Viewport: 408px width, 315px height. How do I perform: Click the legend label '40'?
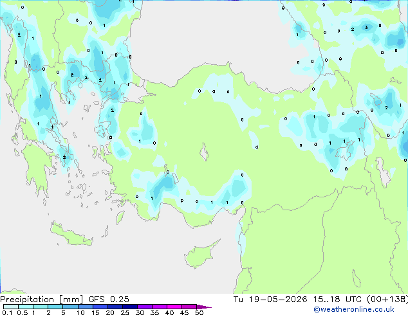(x=169, y=312)
